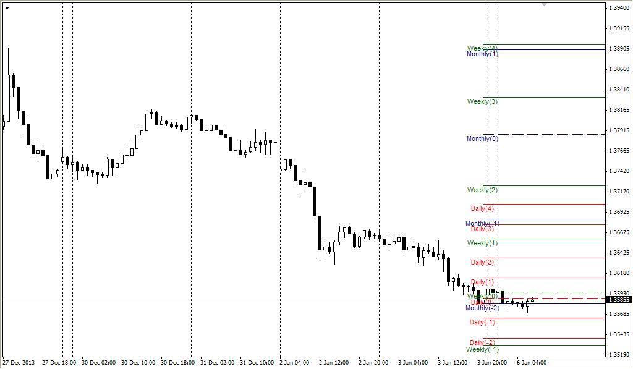This screenshot has width=633, height=369.
Task: Click the 30 Dec 02:00 time label
Action: coord(98,363)
